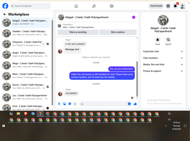Open the notifications bell icon
This screenshot has height=141, width=190.
175,6
